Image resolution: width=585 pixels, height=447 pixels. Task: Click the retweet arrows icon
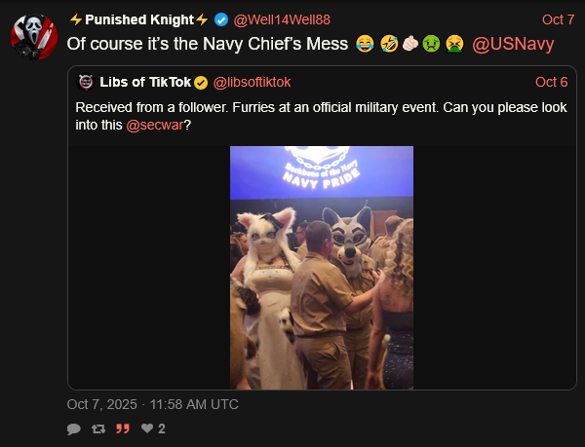coord(98,429)
